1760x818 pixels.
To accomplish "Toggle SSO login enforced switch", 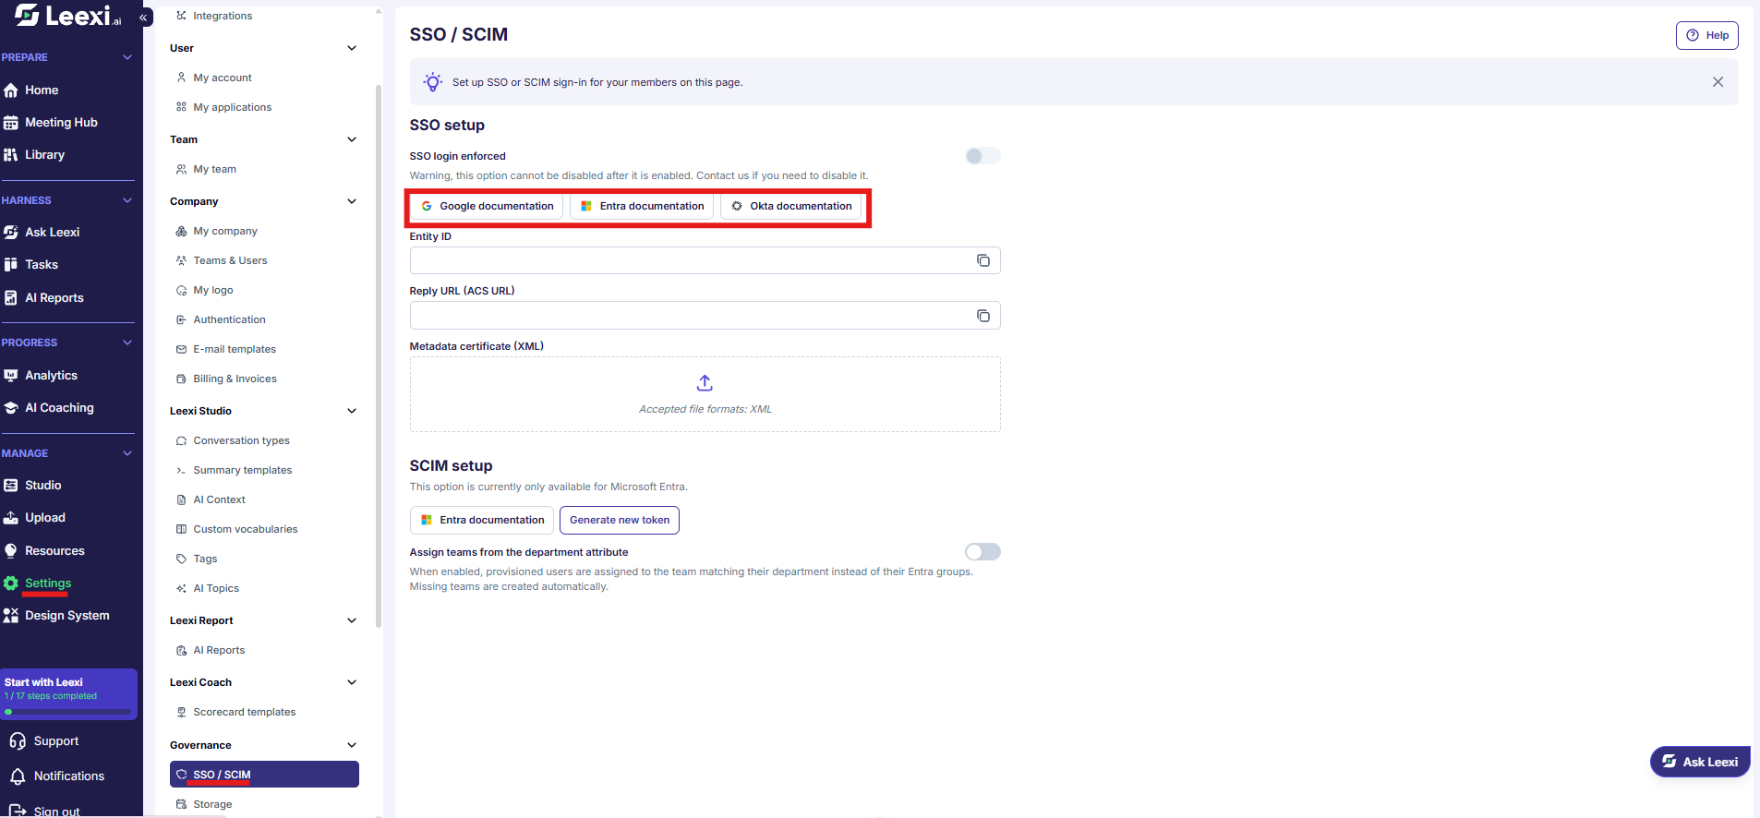I will click(x=982, y=156).
